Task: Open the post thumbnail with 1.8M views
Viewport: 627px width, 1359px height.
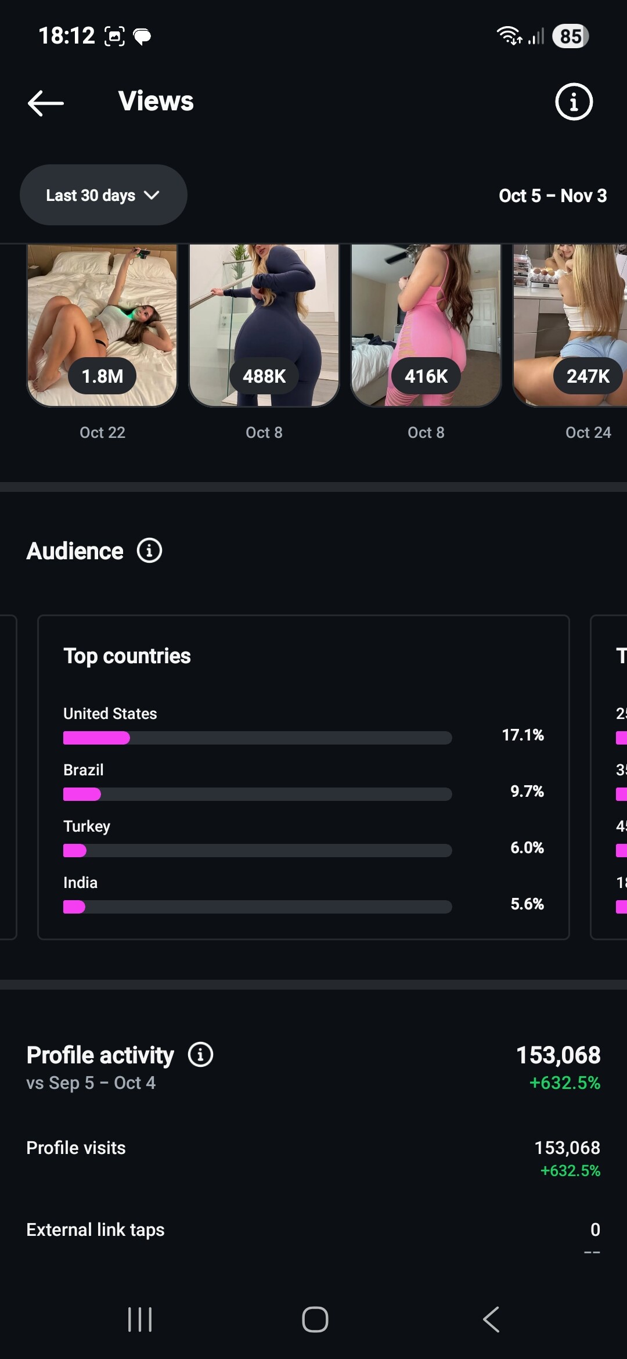Action: click(102, 325)
